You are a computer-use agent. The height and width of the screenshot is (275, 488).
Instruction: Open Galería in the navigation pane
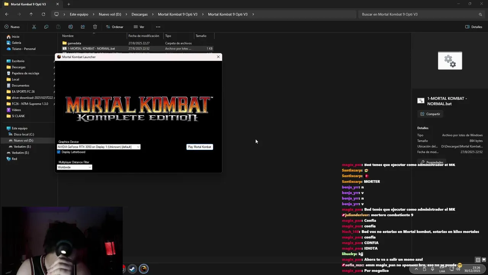[16, 43]
